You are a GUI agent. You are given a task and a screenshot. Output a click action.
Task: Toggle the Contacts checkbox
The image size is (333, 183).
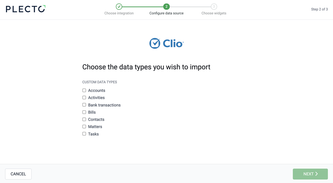pyautogui.click(x=84, y=120)
